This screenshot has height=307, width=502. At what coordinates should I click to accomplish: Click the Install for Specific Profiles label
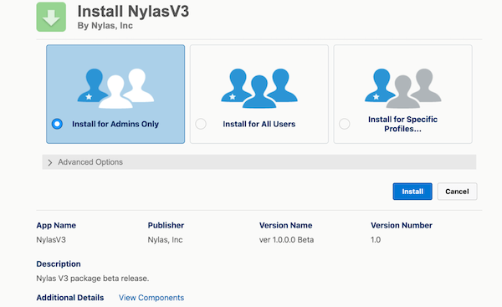pos(402,124)
